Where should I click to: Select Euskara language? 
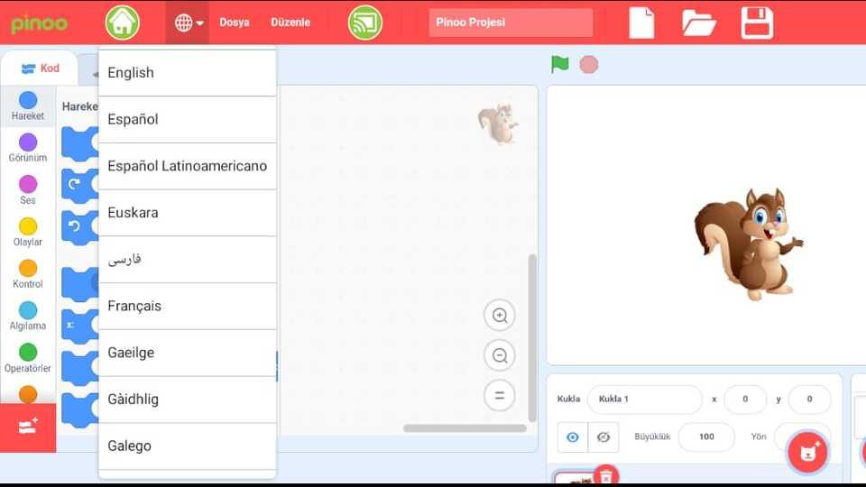pyautogui.click(x=188, y=213)
